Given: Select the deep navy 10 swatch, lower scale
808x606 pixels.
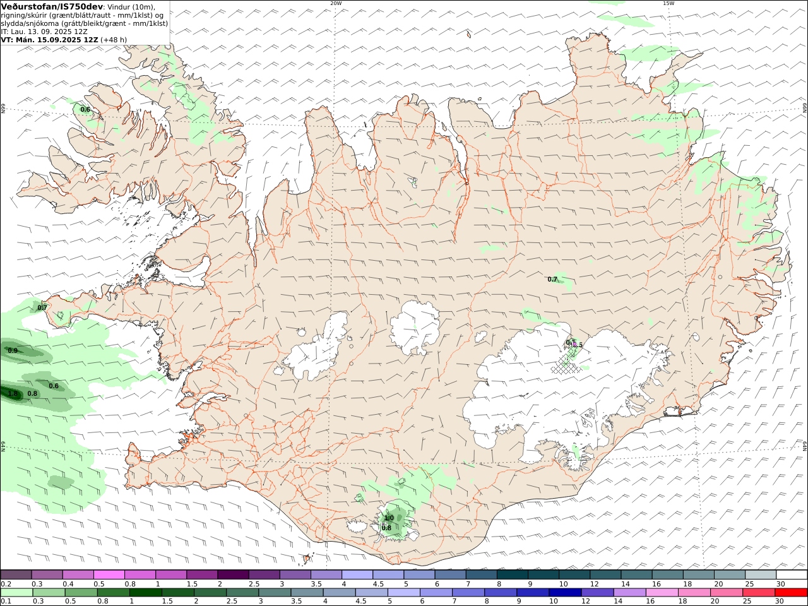Looking at the screenshot, I should click(x=565, y=593).
